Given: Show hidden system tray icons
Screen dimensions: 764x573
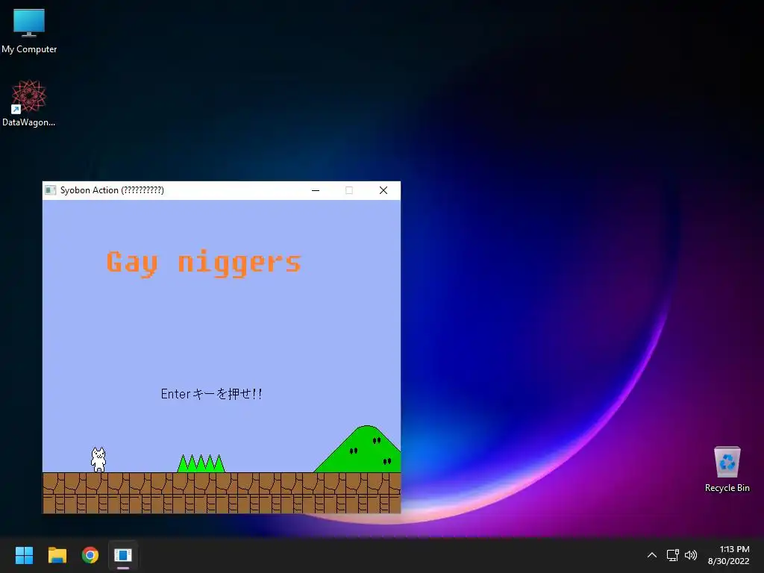Looking at the screenshot, I should [652, 555].
